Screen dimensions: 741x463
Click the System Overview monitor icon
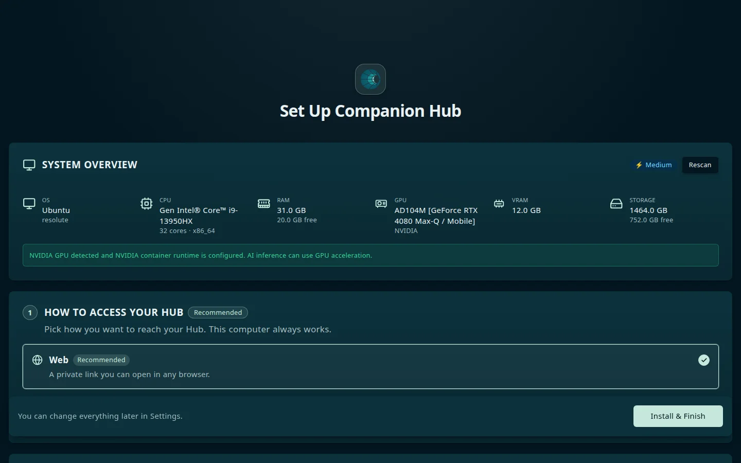(x=29, y=165)
